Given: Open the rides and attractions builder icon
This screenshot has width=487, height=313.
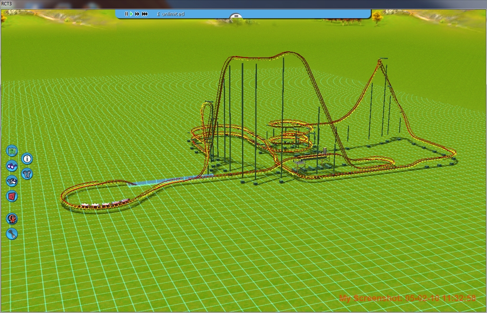Looking at the screenshot, I should [x=12, y=219].
